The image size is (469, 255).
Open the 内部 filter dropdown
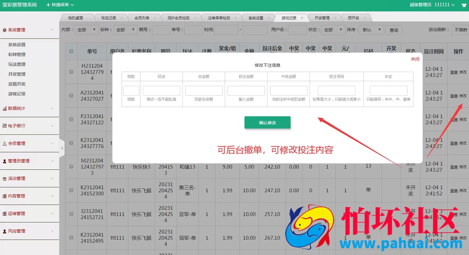click(x=86, y=30)
